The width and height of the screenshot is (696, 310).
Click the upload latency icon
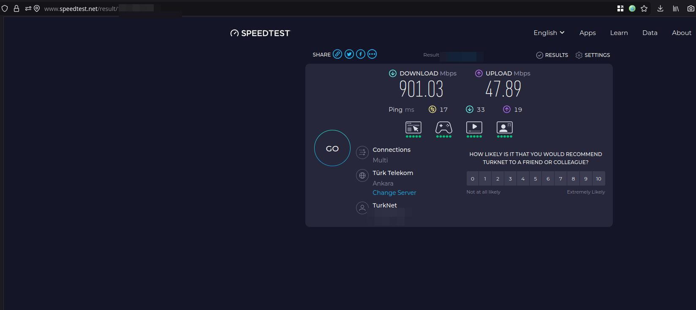[507, 109]
